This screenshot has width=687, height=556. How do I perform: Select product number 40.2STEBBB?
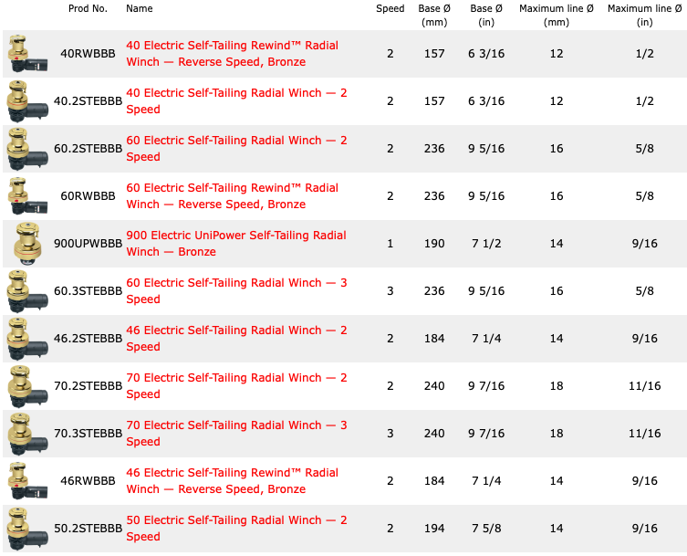tap(88, 101)
